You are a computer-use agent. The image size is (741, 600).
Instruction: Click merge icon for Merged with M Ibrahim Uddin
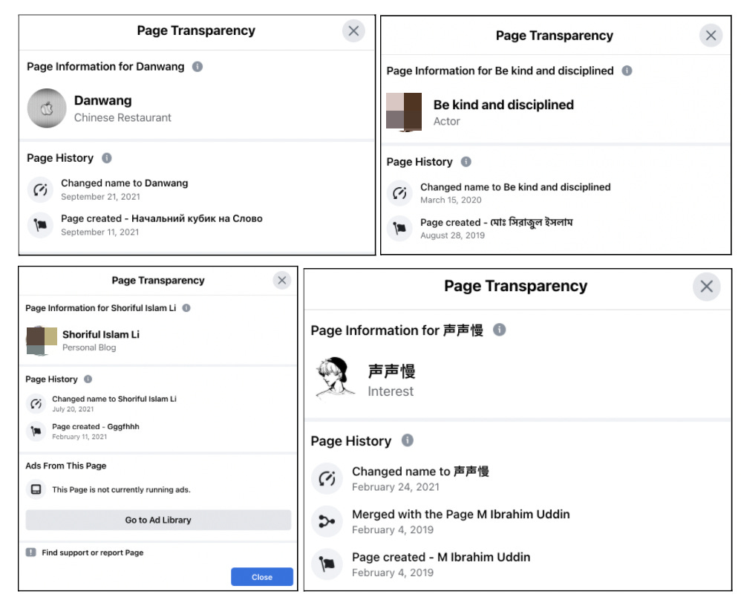(327, 521)
